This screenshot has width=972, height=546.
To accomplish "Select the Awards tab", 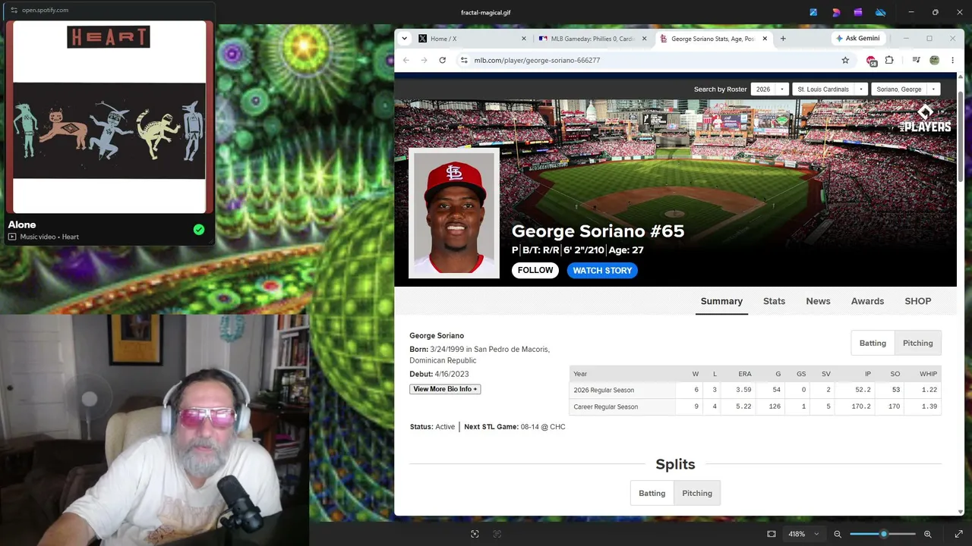I will coord(867,301).
